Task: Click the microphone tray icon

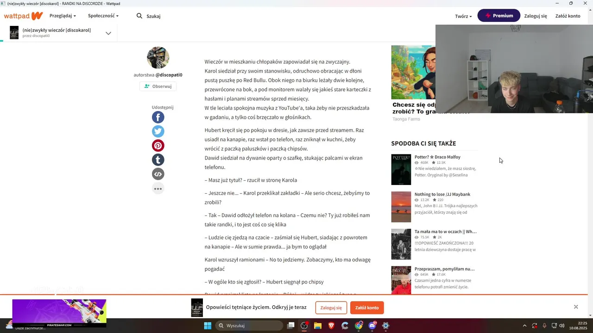Action: click(x=544, y=326)
